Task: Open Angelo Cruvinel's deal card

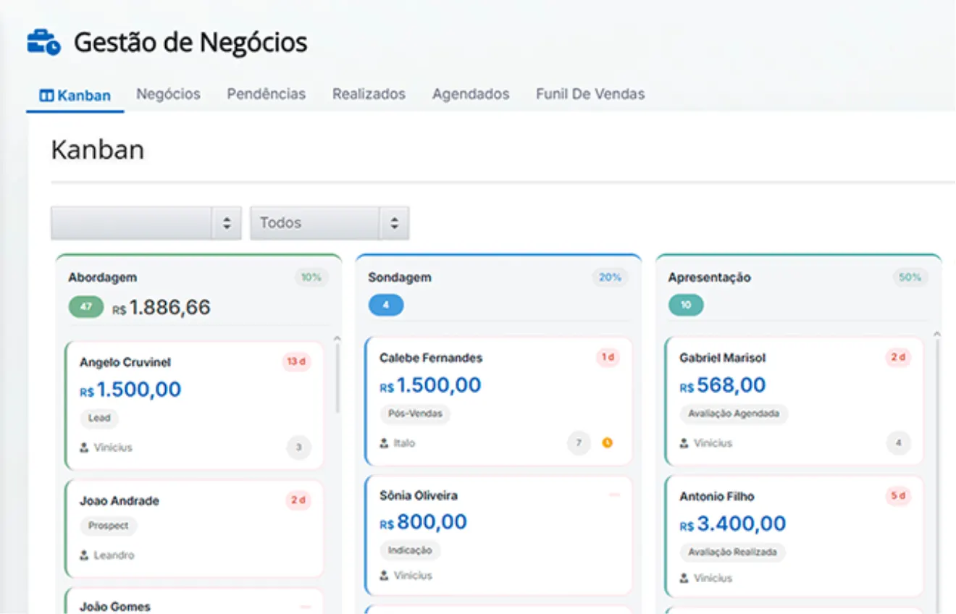Action: (194, 405)
